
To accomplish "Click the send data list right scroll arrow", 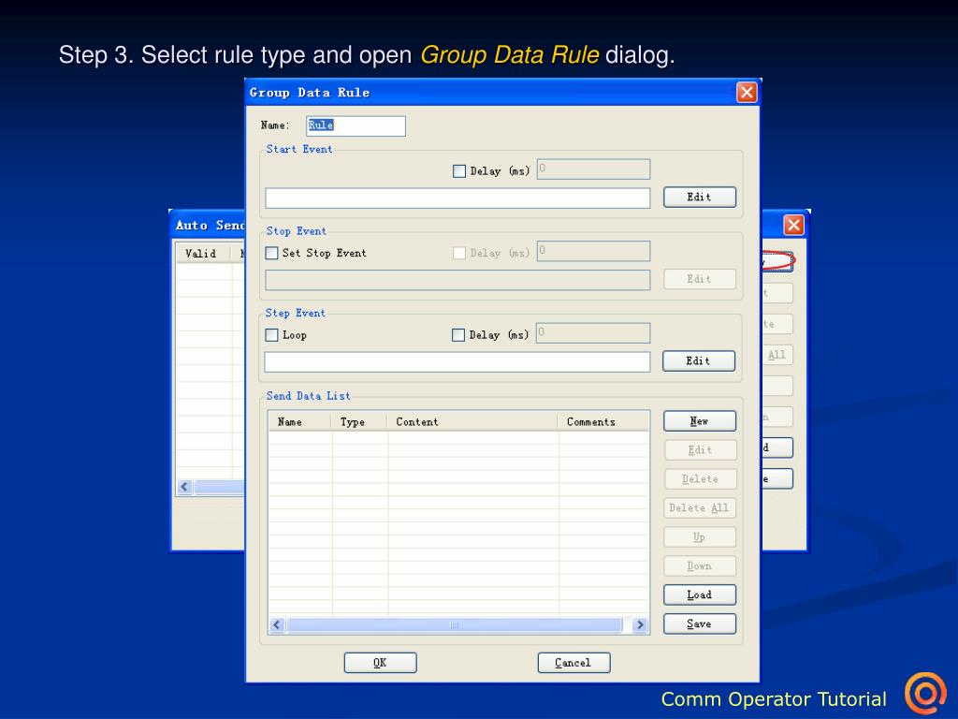I will [x=640, y=624].
